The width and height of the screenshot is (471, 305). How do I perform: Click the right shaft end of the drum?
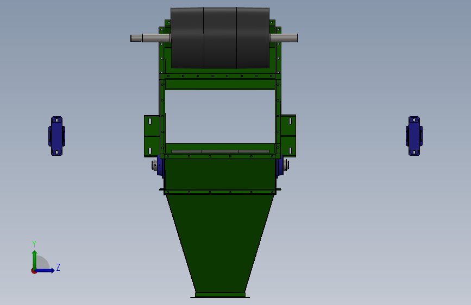(284, 38)
